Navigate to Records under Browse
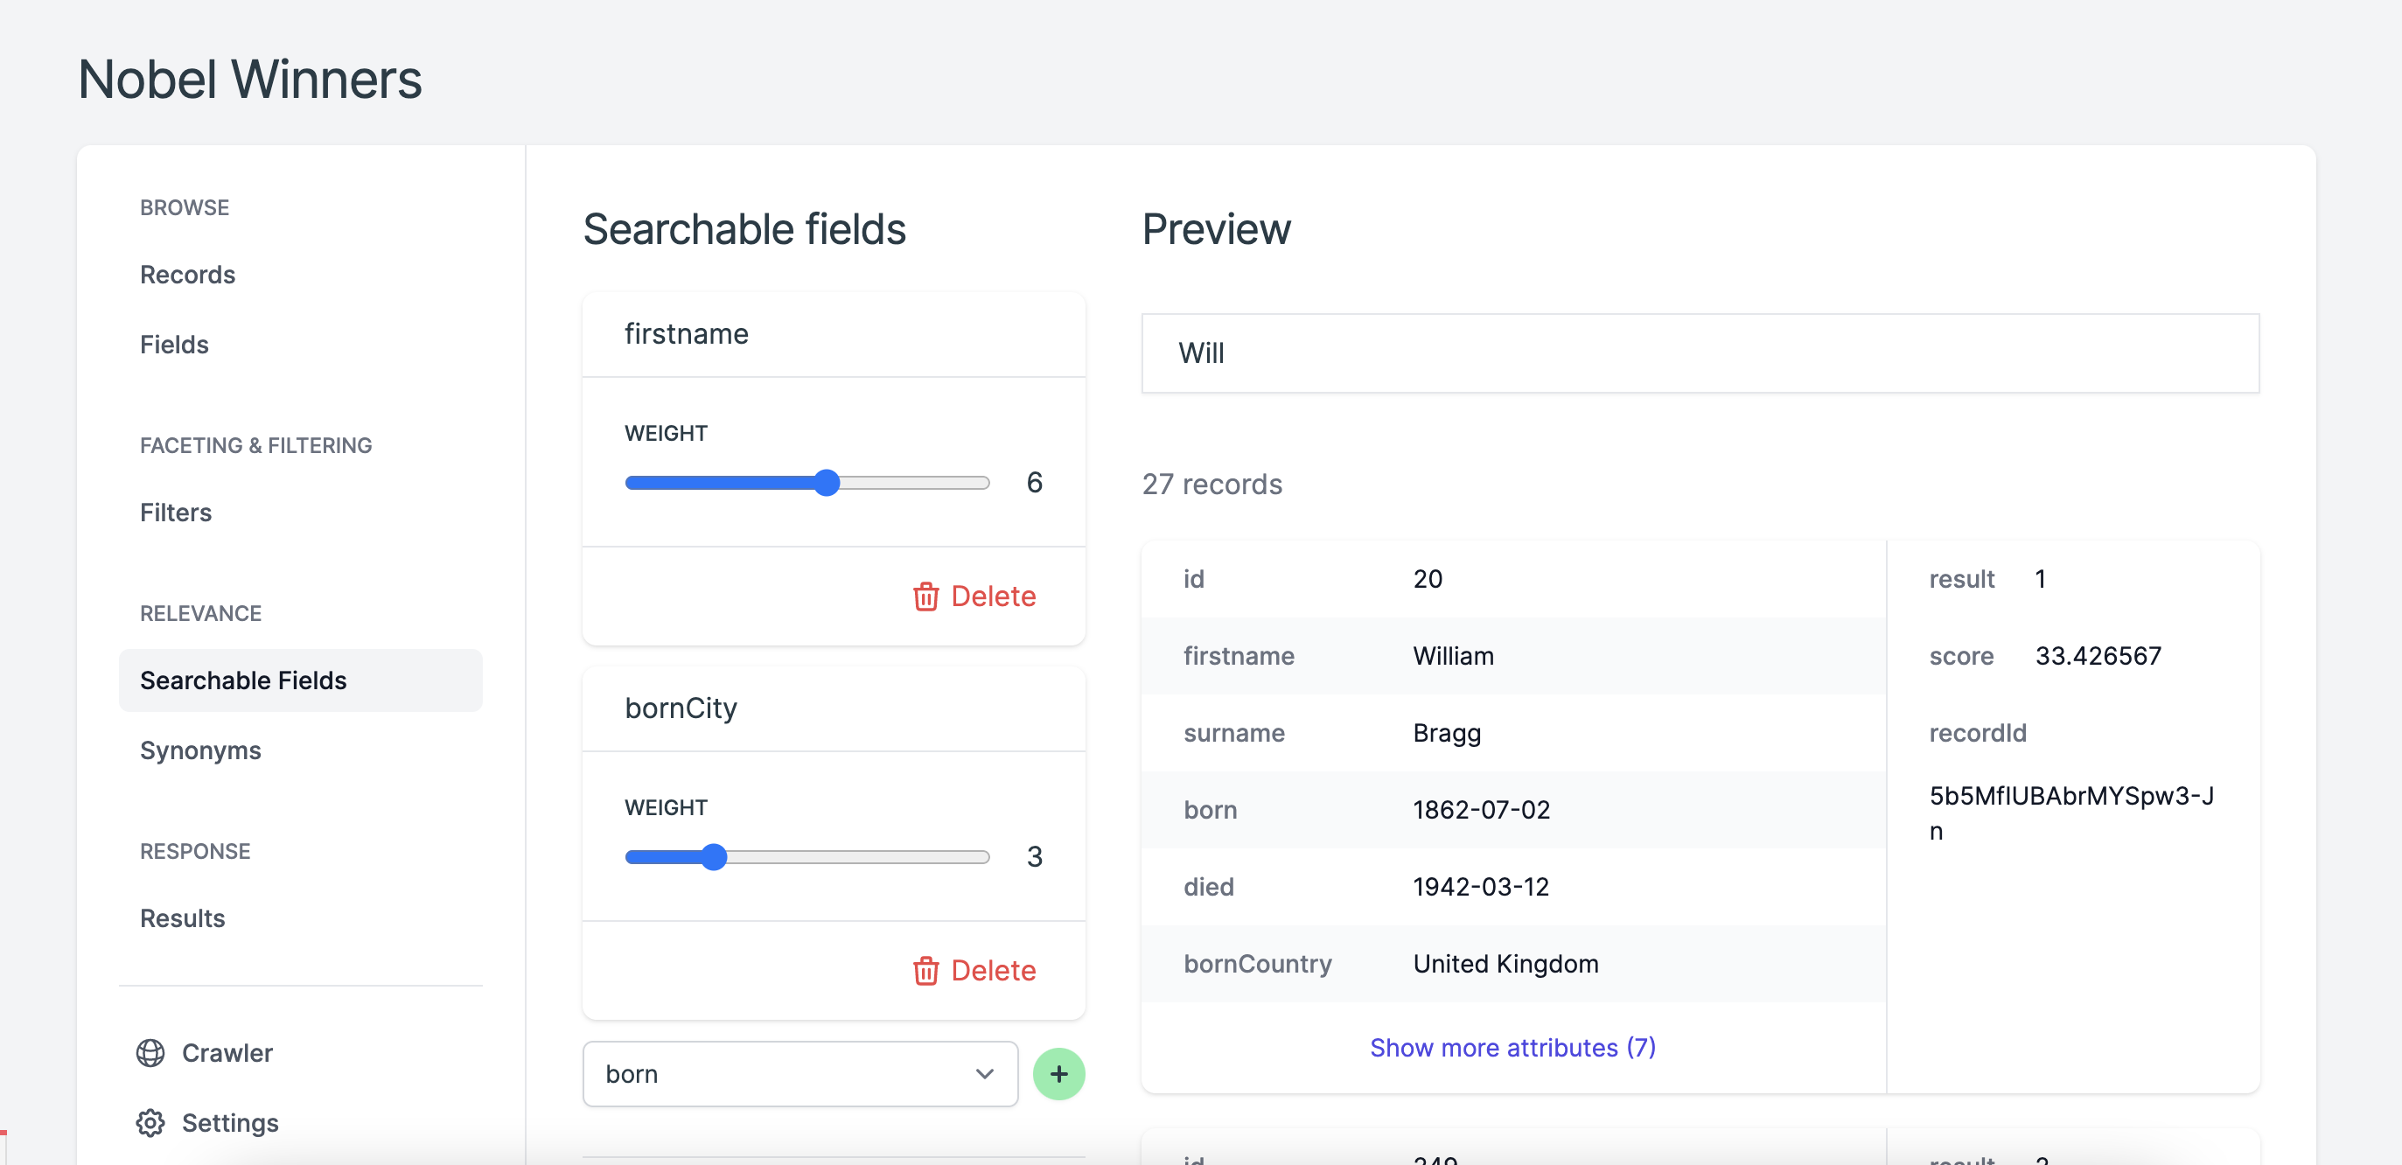Viewport: 2402px width, 1165px height. pos(187,274)
